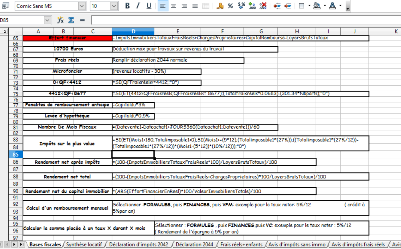401x249 pixels.
Task: Toggle italic formatting
Action: (x=138, y=6)
